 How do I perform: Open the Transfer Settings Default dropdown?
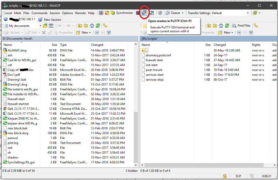(x=248, y=13)
